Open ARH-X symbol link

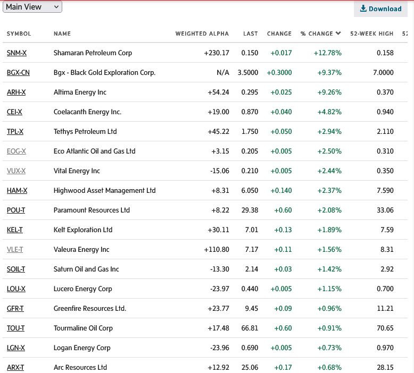(16, 92)
